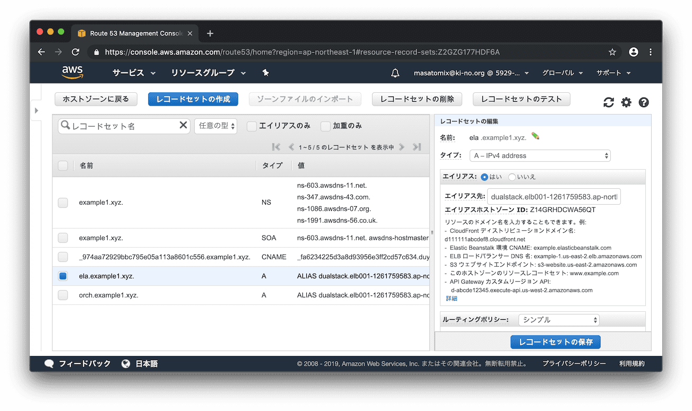
Task: Open the グローバル region dropdown
Action: point(563,73)
